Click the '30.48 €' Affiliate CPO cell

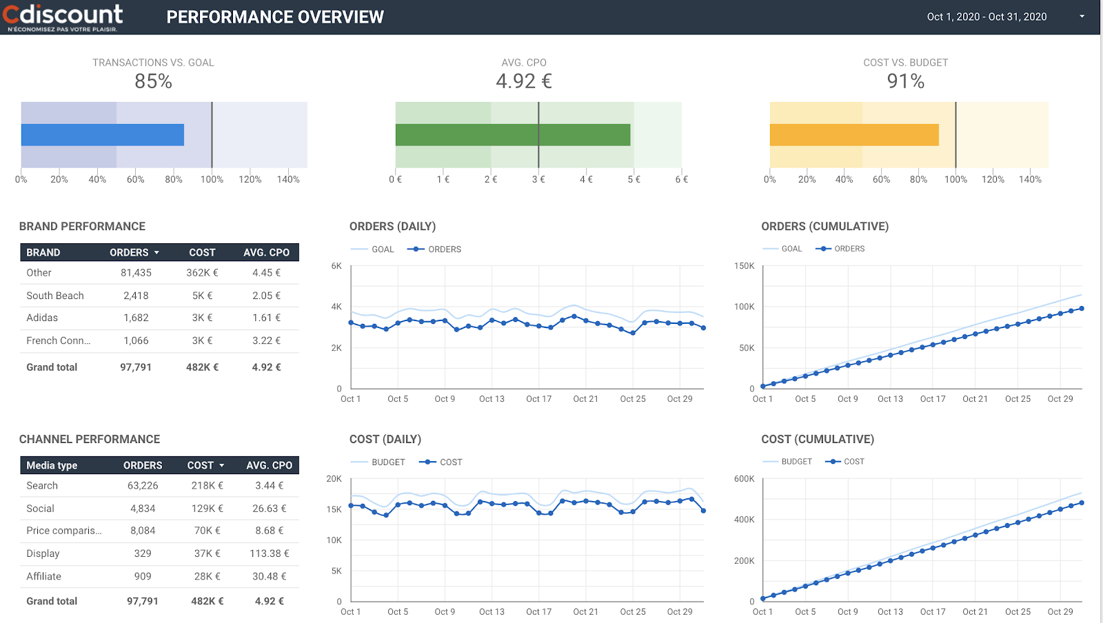click(270, 576)
